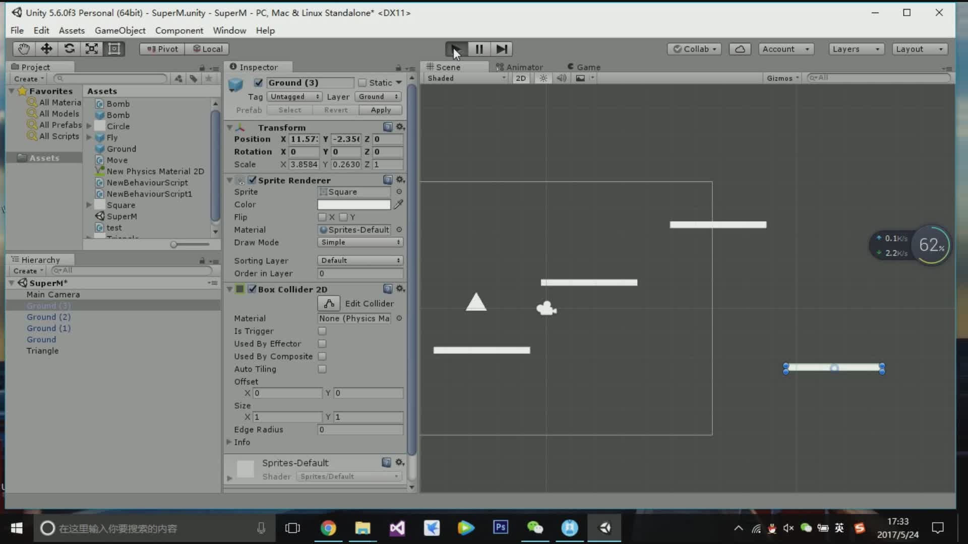Click the Pause button in toolbar
Image resolution: width=968 pixels, height=544 pixels.
[x=478, y=48]
